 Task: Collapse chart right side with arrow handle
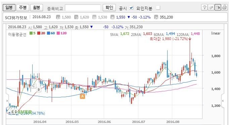(x=223, y=101)
